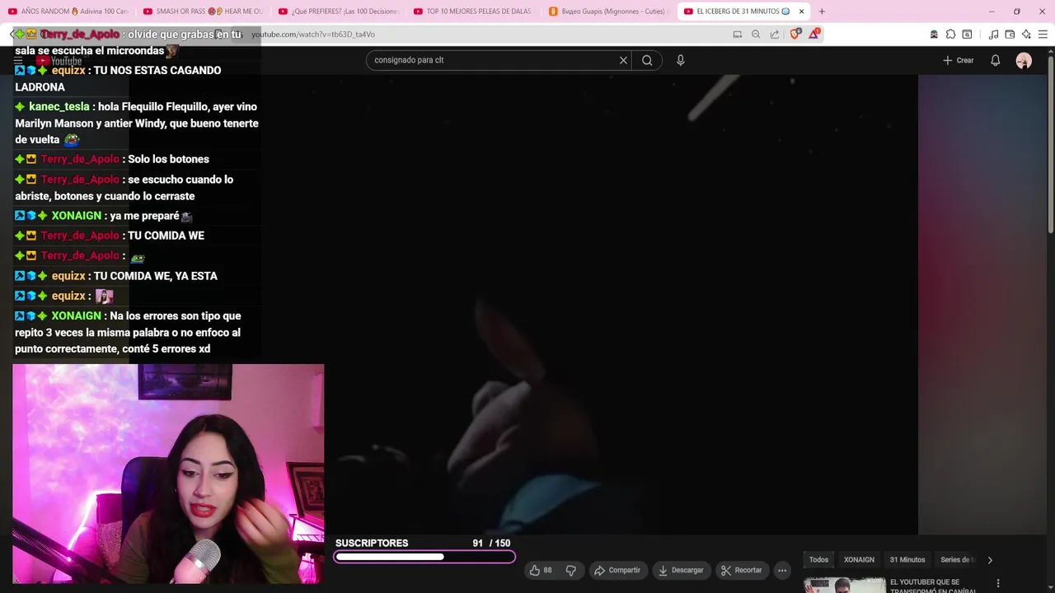This screenshot has width=1055, height=593.
Task: Open the YouTube notifications bell
Action: click(996, 60)
